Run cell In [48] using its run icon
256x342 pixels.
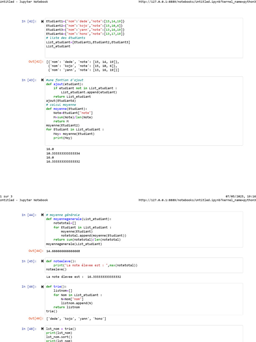coord(42,329)
